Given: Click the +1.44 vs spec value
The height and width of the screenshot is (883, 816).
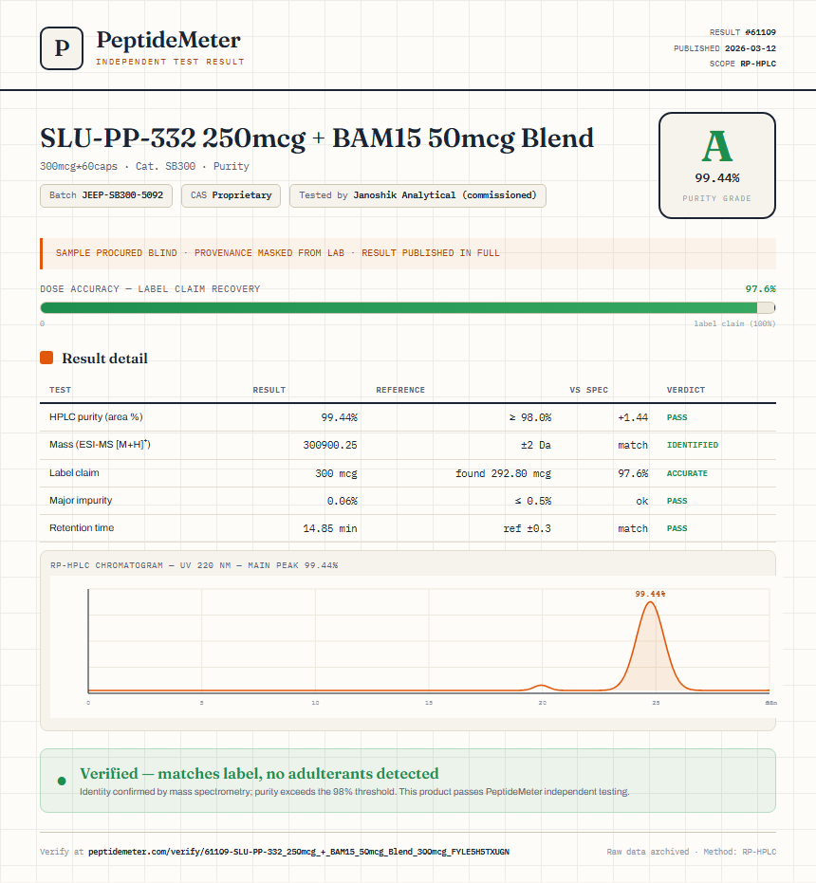Looking at the screenshot, I should (633, 417).
